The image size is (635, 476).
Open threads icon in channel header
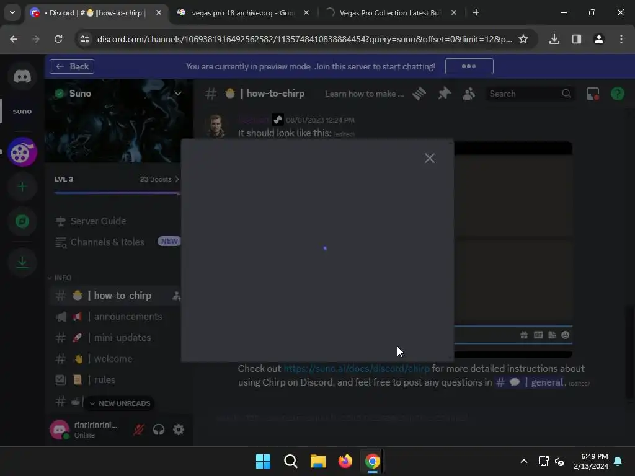click(x=419, y=94)
